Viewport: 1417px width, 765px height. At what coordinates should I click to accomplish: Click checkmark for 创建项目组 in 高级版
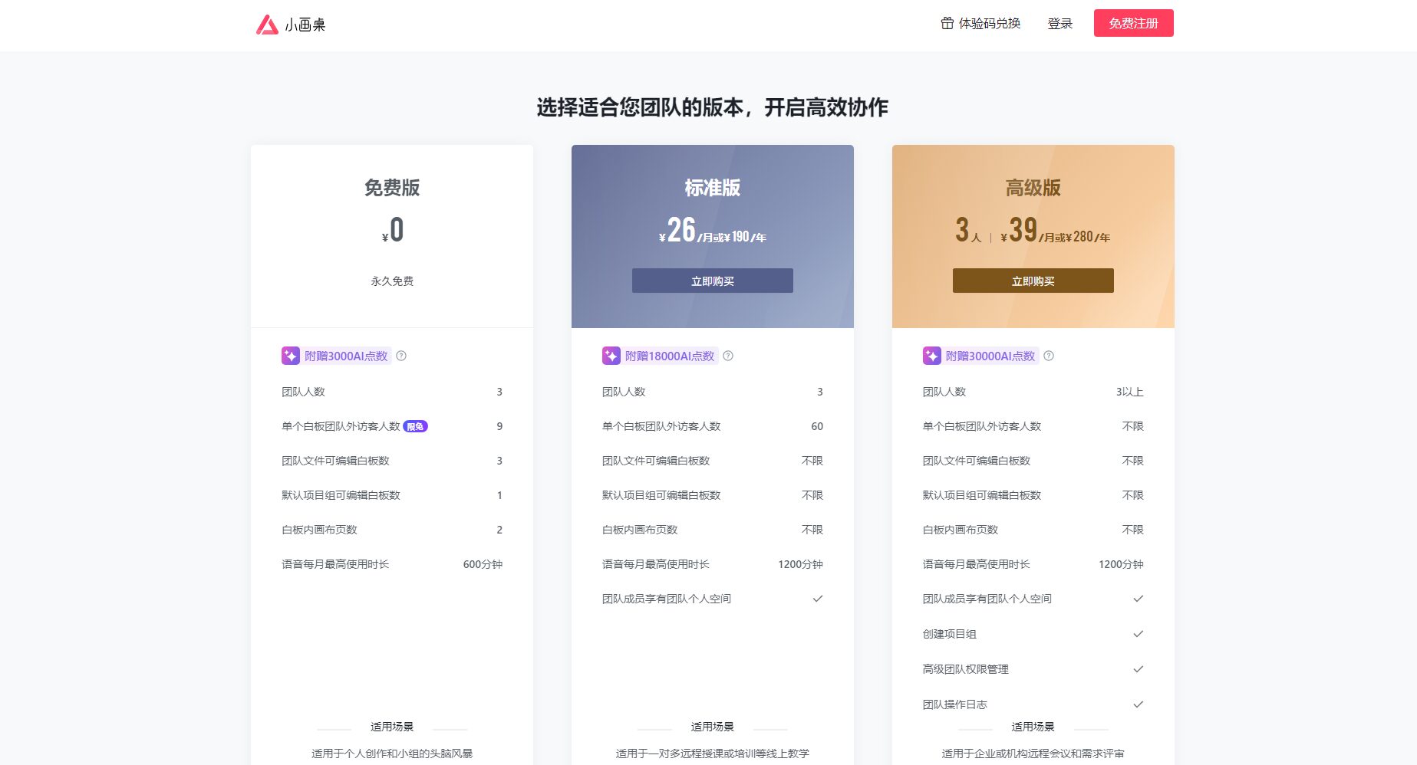pos(1139,634)
